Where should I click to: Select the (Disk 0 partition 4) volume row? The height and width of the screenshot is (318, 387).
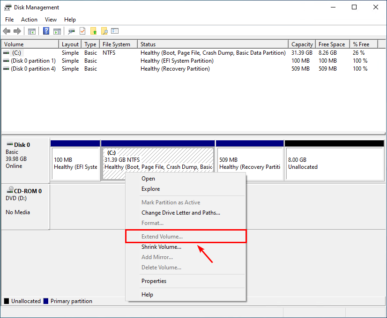190,68
